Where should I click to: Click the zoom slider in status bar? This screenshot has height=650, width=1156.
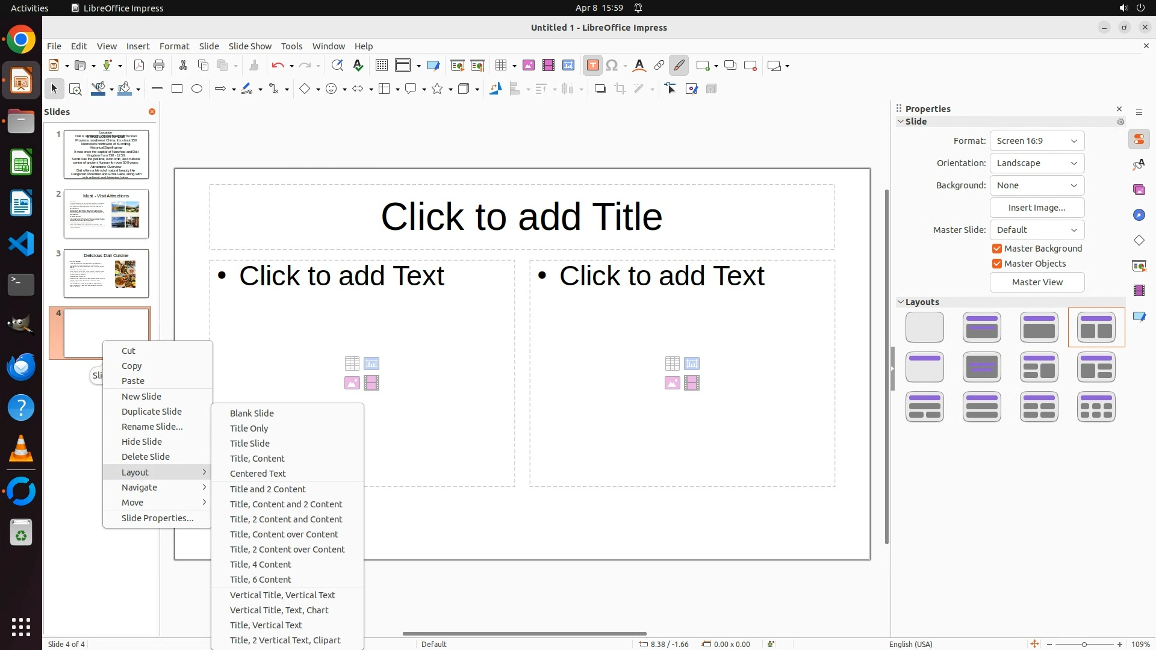[x=1084, y=645]
